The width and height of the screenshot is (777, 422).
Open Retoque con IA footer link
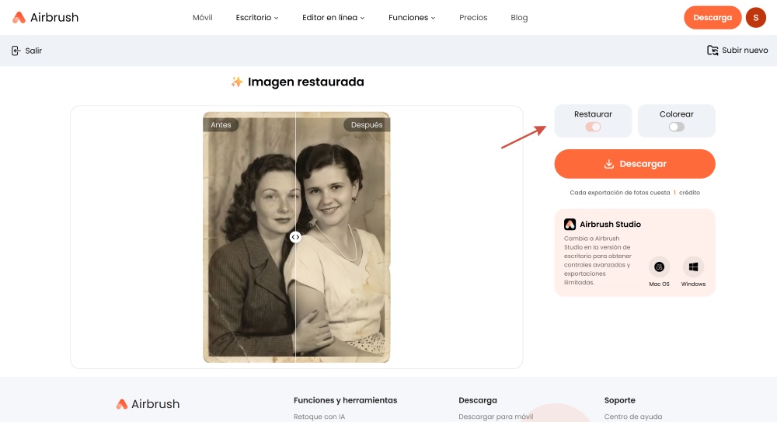pyautogui.click(x=319, y=417)
